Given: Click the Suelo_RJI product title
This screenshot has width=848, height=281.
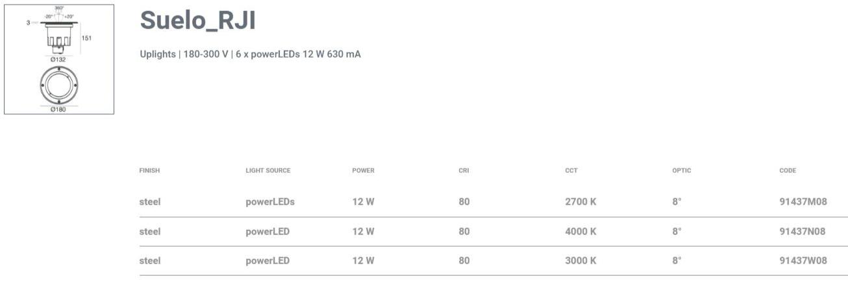Looking at the screenshot, I should [x=197, y=21].
